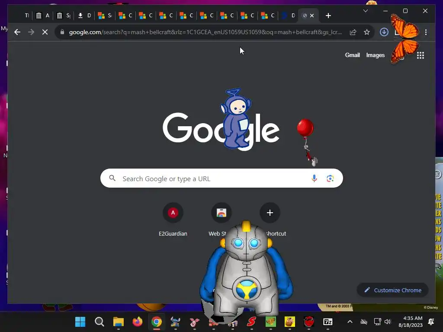Open the Piglet character app in taskbar
The height and width of the screenshot is (332, 443).
195,322
